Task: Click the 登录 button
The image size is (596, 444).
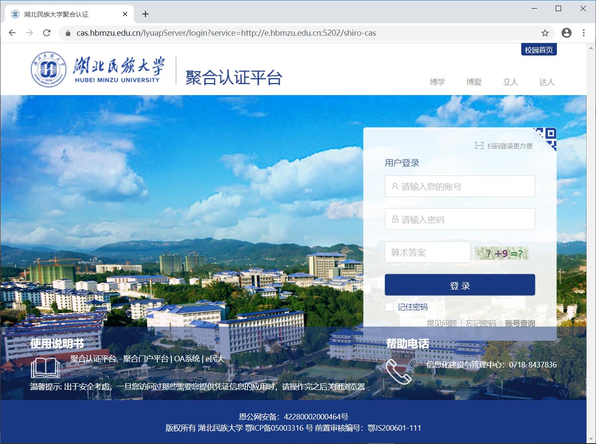Action: coord(459,285)
